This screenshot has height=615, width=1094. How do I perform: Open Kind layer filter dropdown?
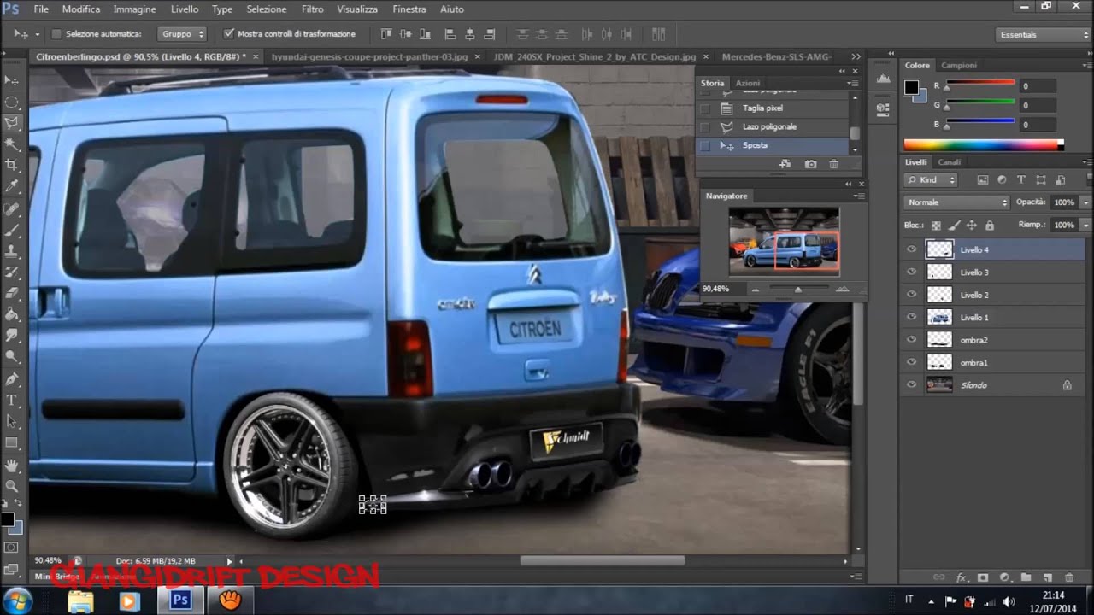pyautogui.click(x=932, y=180)
